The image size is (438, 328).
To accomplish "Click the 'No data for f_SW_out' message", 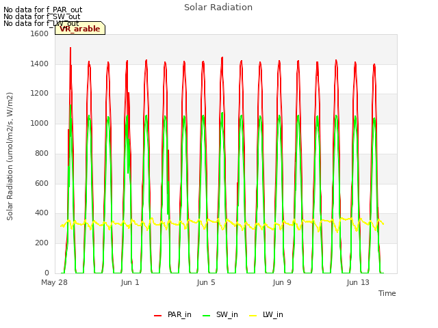I will pos(42,16).
